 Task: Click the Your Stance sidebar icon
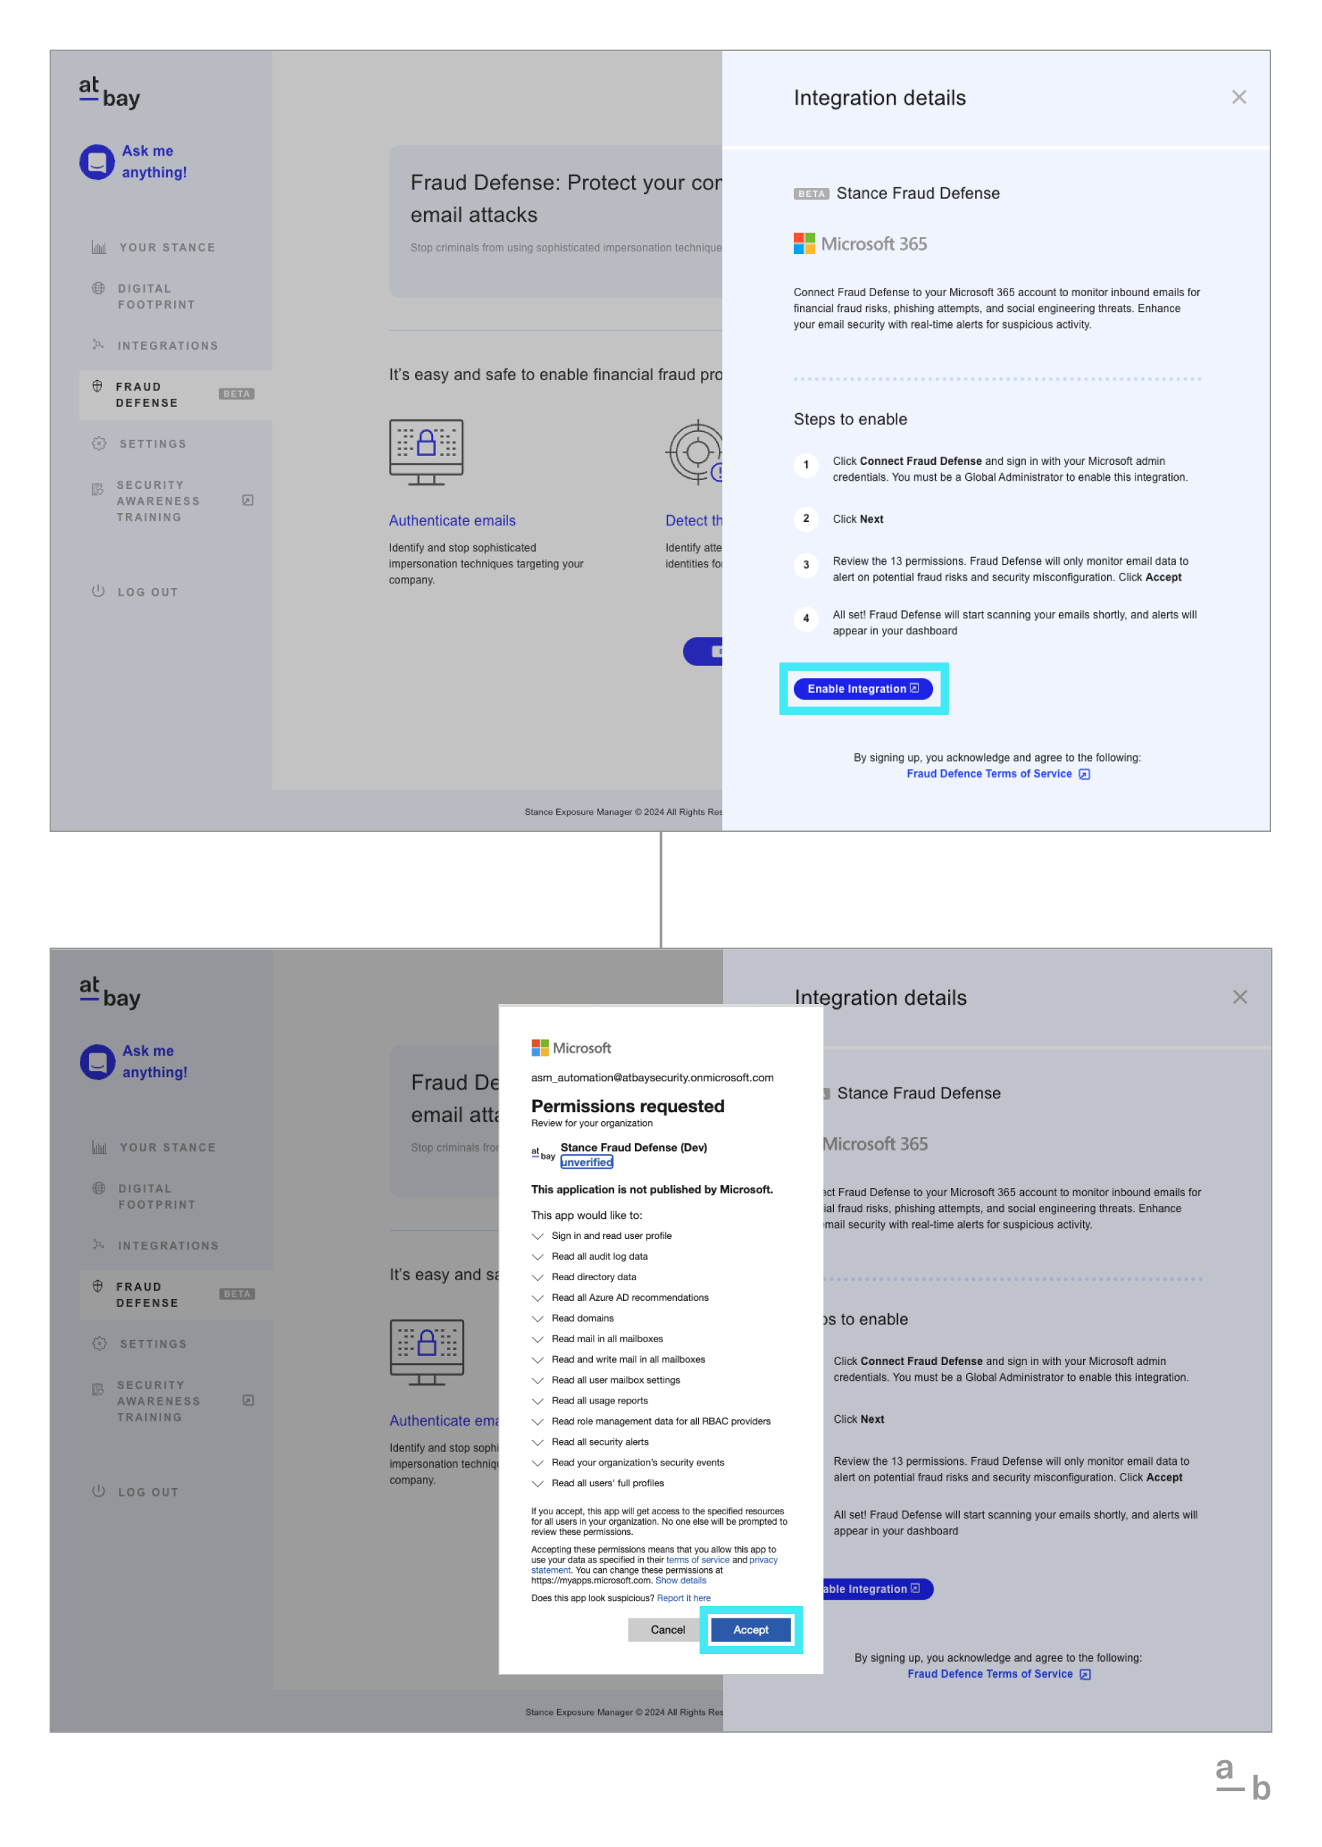pyautogui.click(x=96, y=244)
